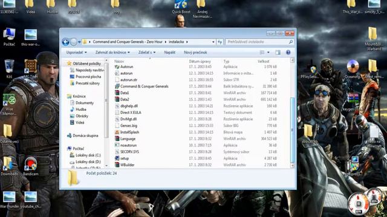This screenshot has width=387, height=217.
Task: Click the forward navigation arrow in Explorer
Action: [x=74, y=42]
